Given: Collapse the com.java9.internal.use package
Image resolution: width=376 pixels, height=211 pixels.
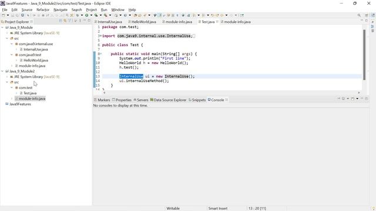Looking at the screenshot, I should point(12,44).
